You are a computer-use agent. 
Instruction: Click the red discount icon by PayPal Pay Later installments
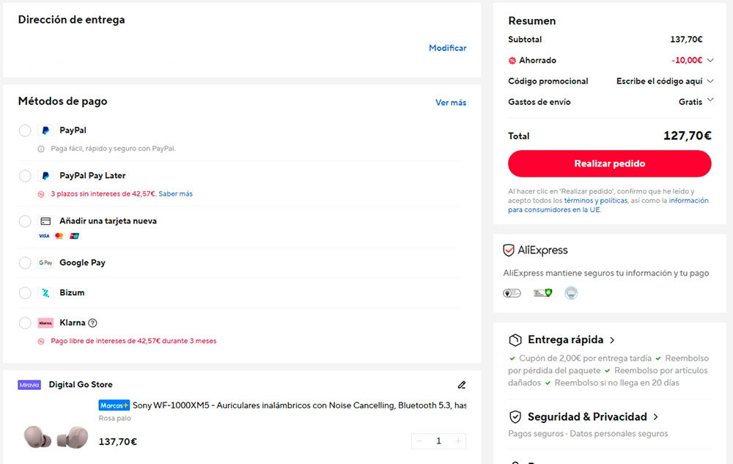click(41, 194)
